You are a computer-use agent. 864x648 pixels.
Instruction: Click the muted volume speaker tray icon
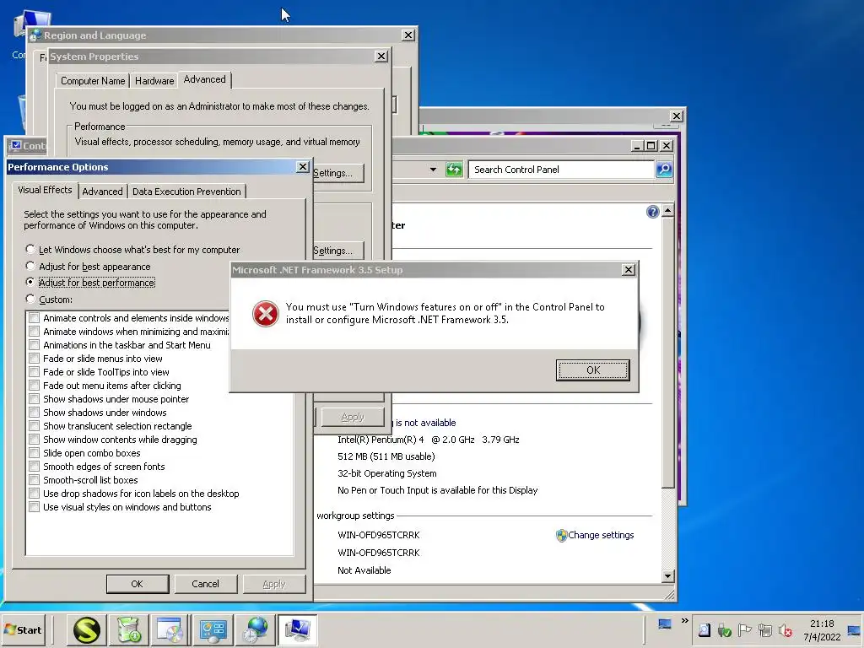(x=786, y=630)
